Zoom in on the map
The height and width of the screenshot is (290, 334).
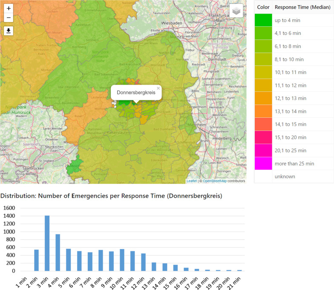9,9
